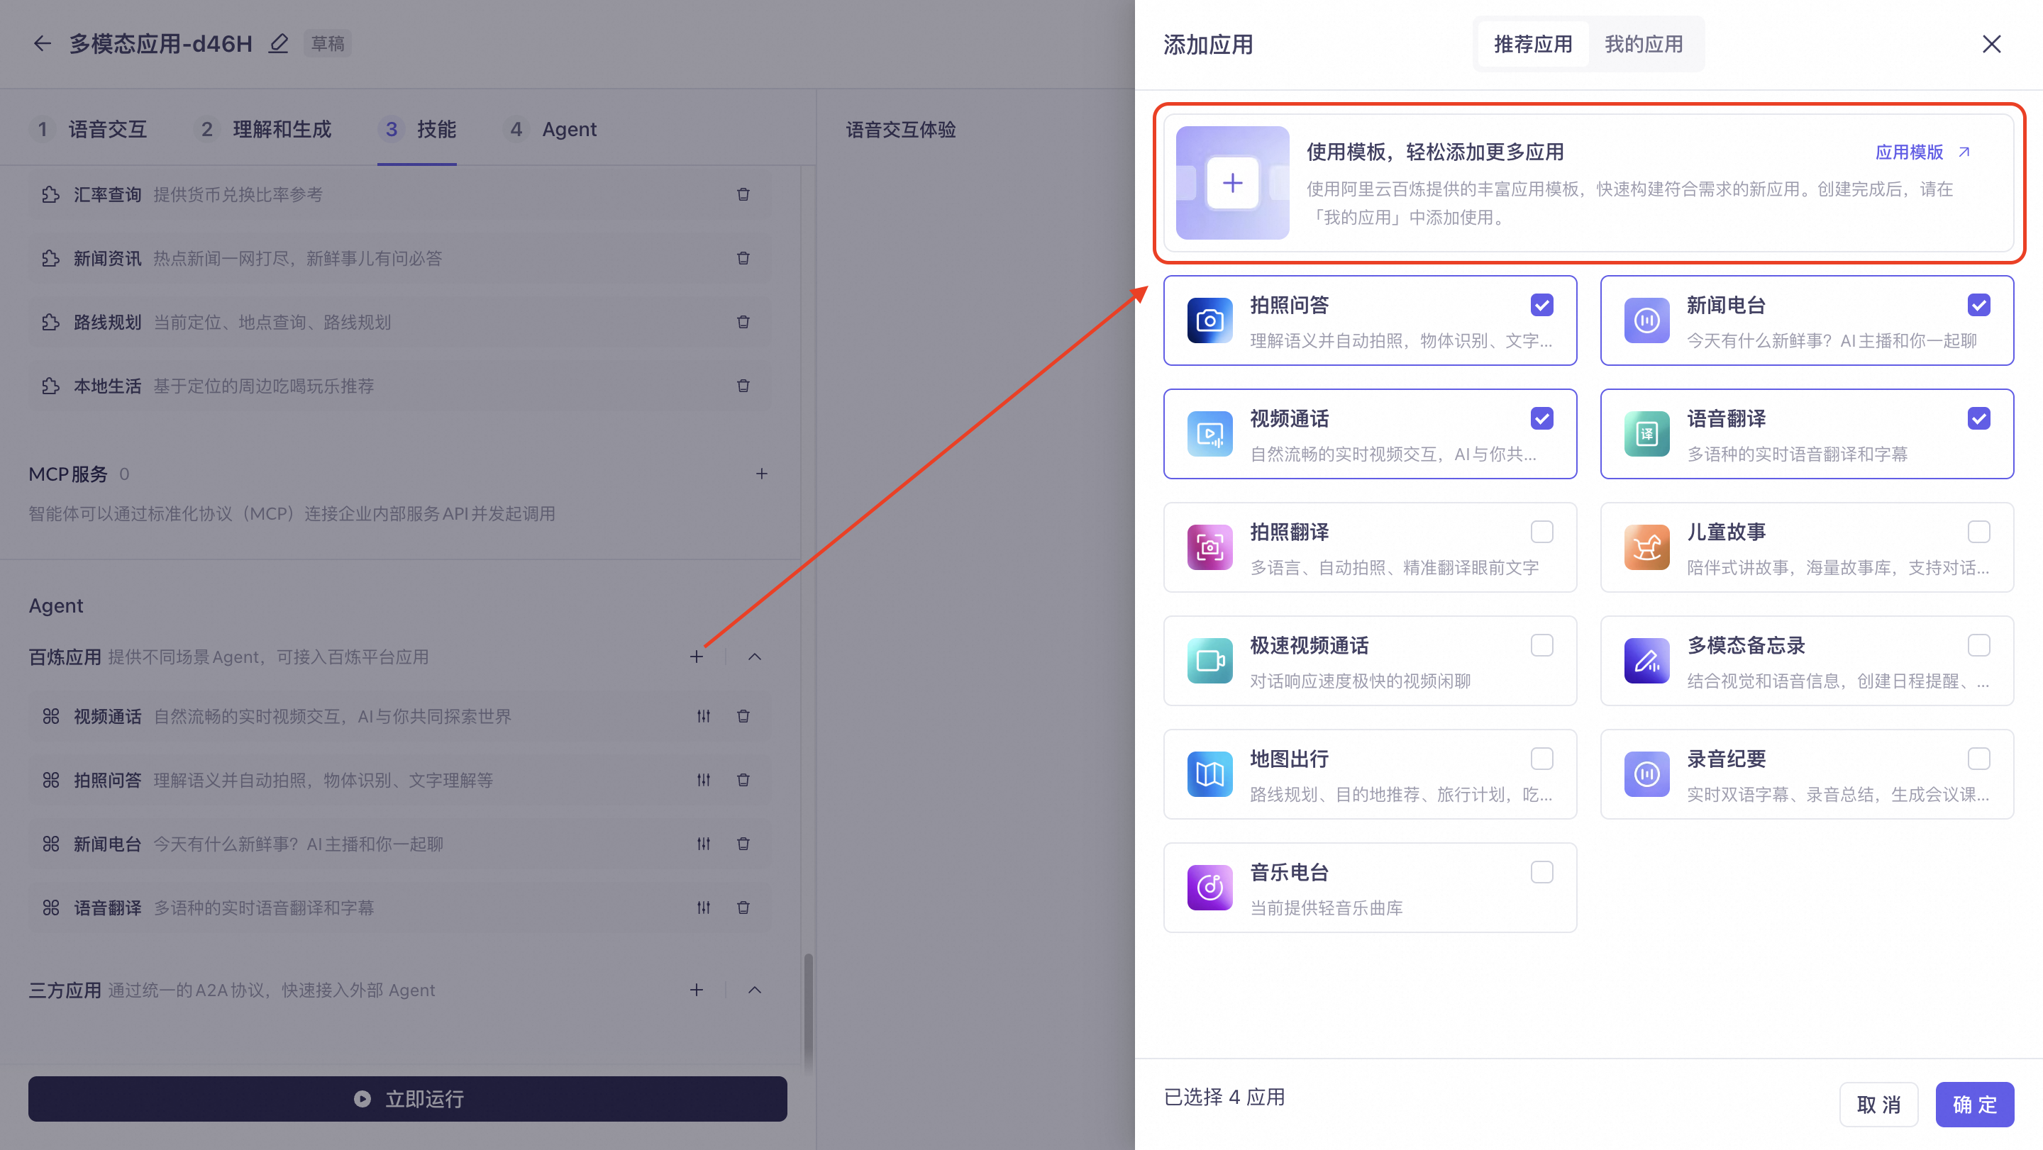Uncheck the 拍照问答 app checkbox
Image resolution: width=2043 pixels, height=1150 pixels.
coord(1541,305)
